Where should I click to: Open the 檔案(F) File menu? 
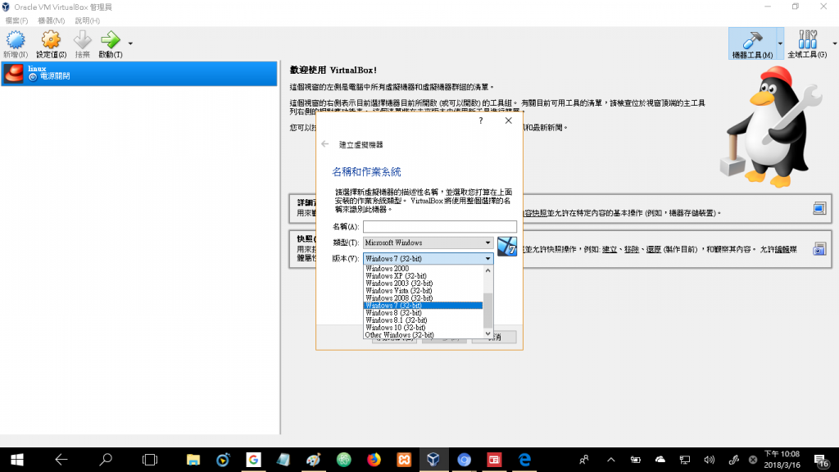(16, 20)
